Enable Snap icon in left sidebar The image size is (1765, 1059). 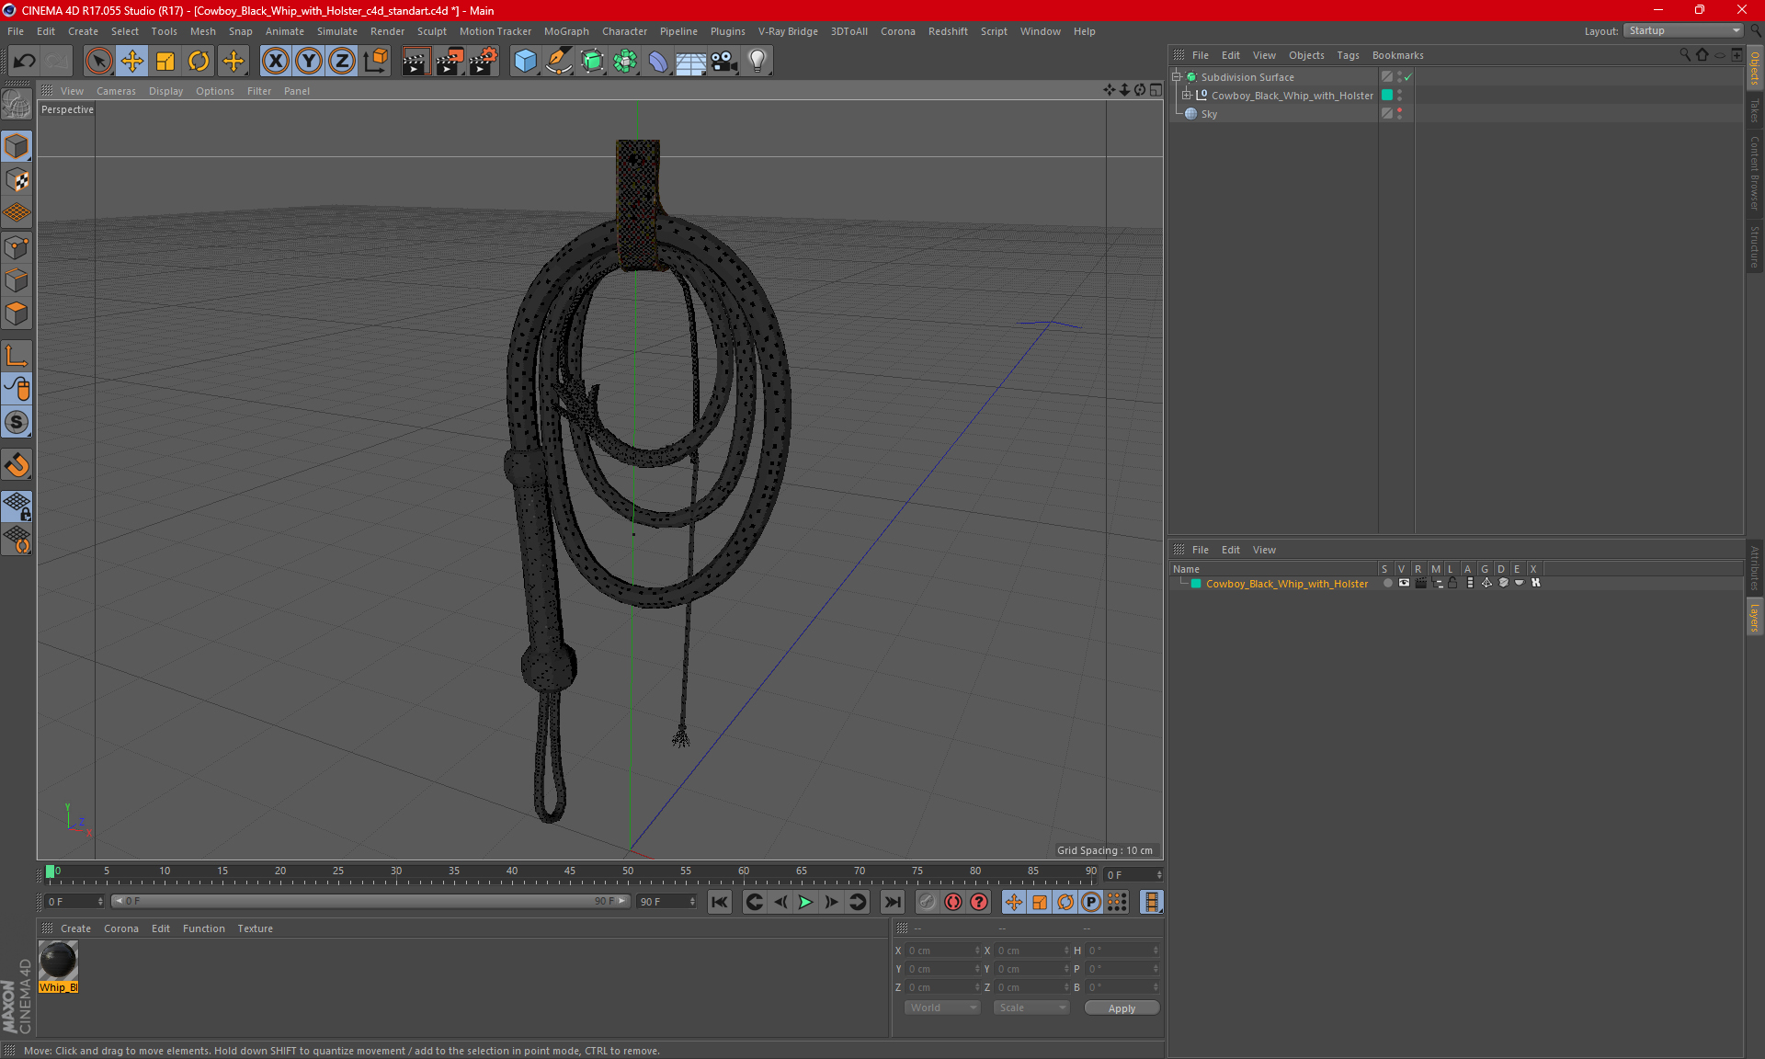click(x=17, y=465)
